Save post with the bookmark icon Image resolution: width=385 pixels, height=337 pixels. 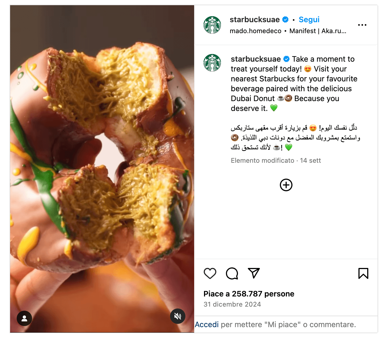click(x=363, y=273)
